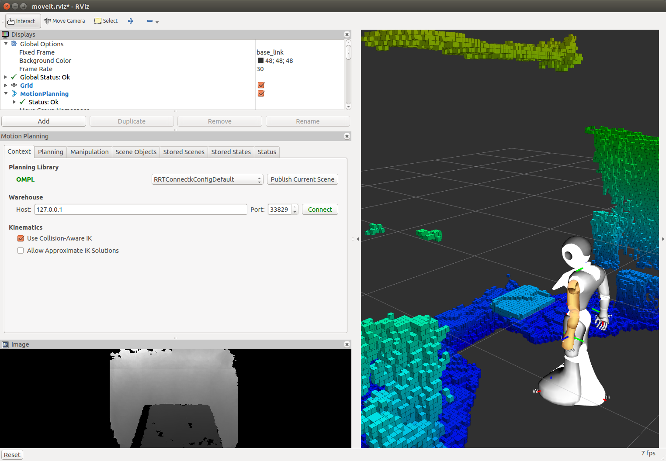Collapse left panel using the splitter arrow
666x461 pixels.
click(x=357, y=239)
